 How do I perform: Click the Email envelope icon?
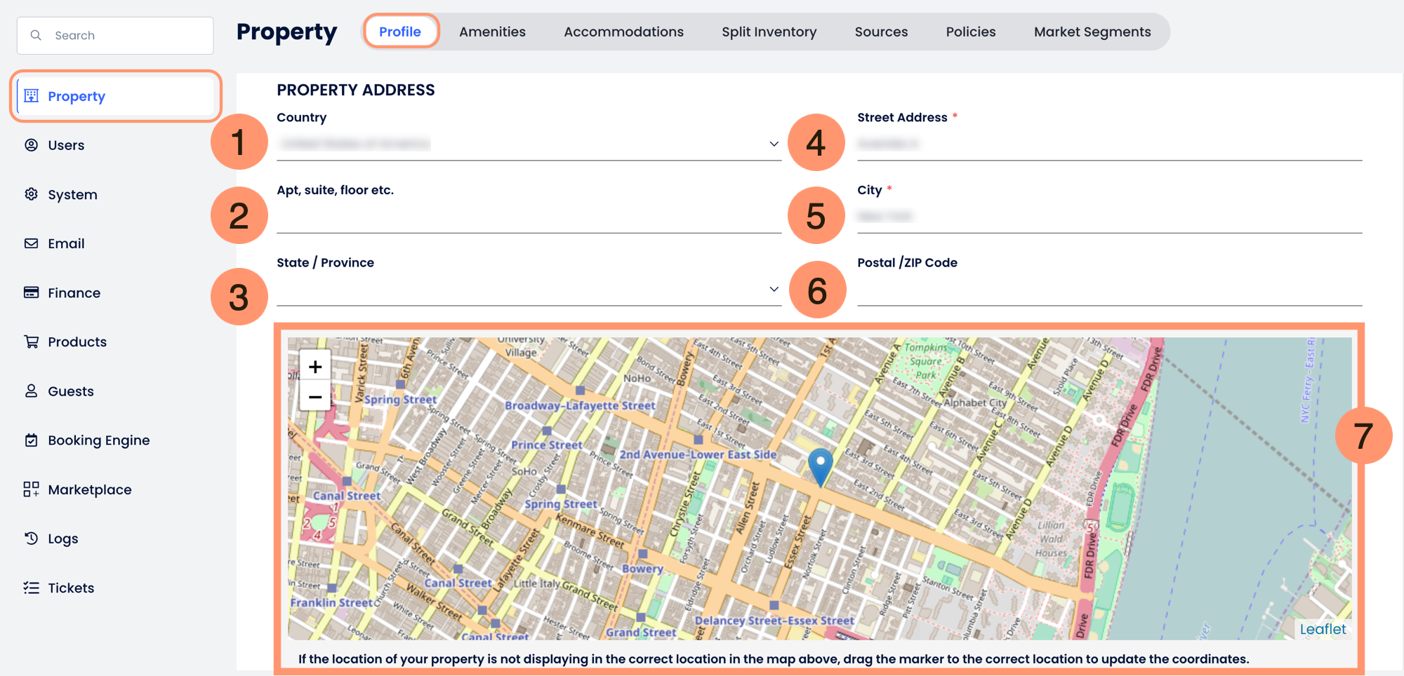click(32, 243)
